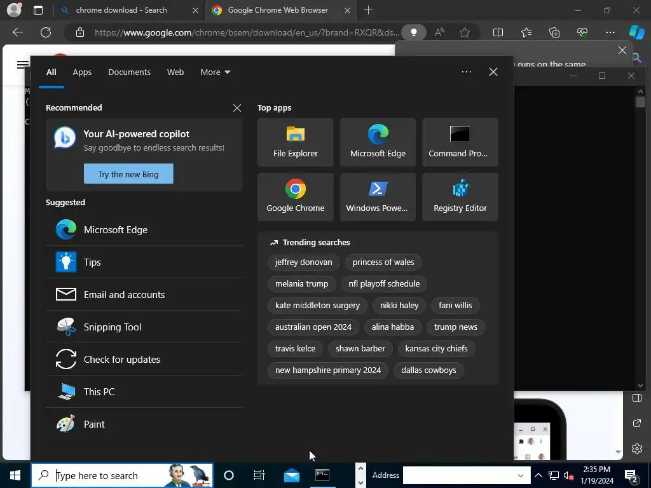Open This PC from Suggested

point(144,391)
